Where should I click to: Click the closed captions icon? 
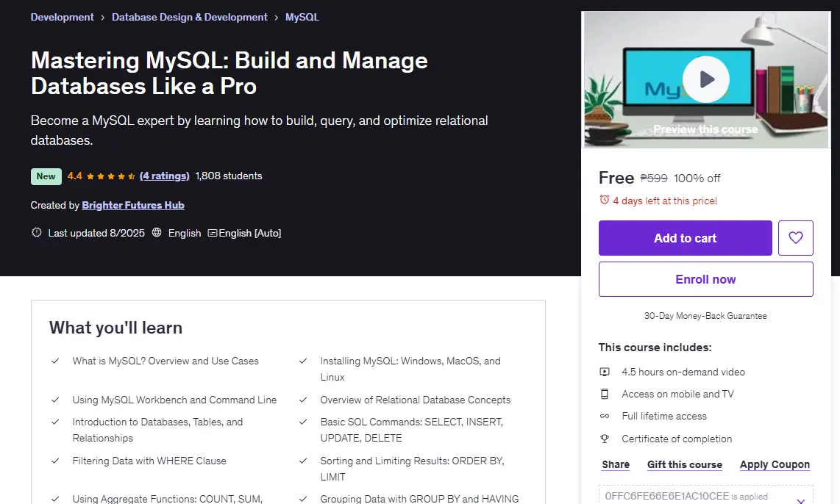pyautogui.click(x=212, y=234)
